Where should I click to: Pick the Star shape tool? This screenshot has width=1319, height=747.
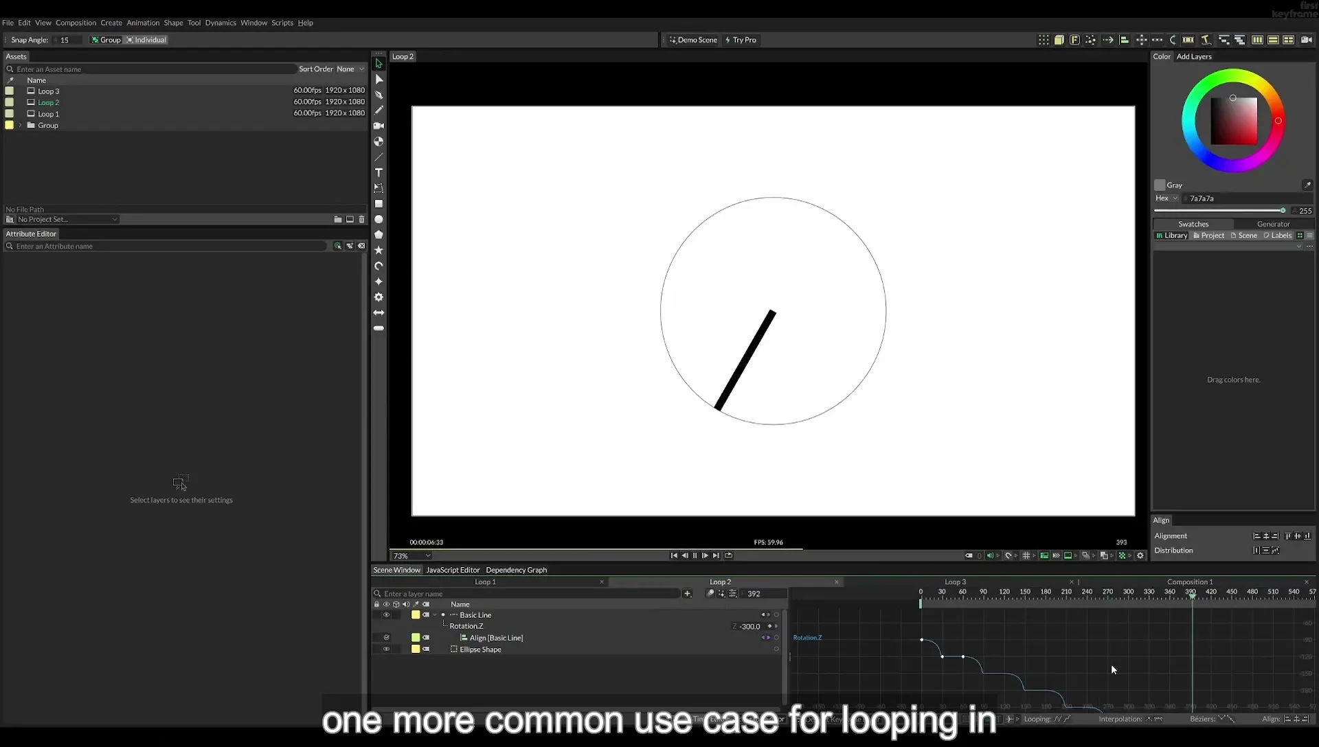click(x=379, y=250)
